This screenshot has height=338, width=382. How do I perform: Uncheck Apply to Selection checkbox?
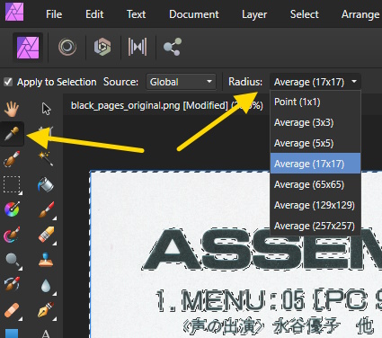tap(8, 82)
